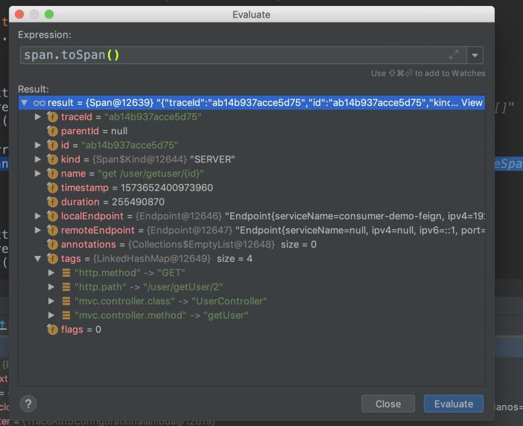Expand the traceId field
The height and width of the screenshot is (426, 523).
39,117
